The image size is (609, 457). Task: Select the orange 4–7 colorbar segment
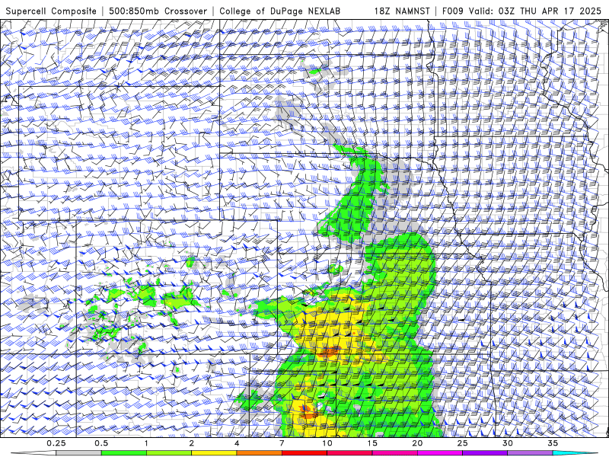[259, 453]
